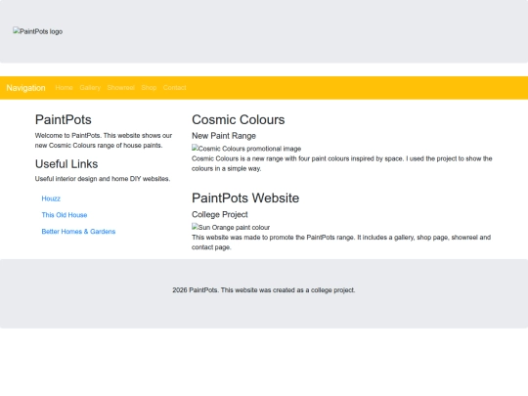This screenshot has width=528, height=396.
Task: Follow Better Homes & Gardens link
Action: [78, 232]
